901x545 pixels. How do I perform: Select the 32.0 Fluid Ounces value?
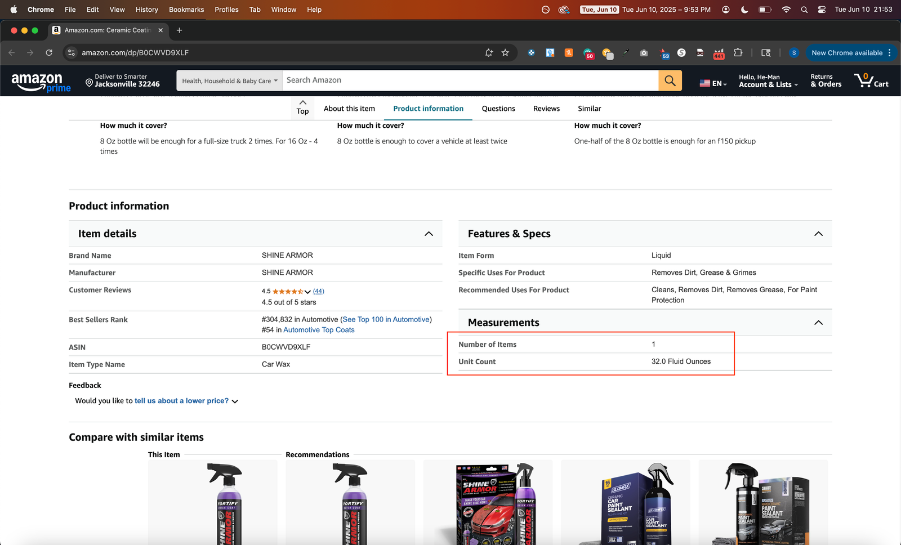[x=681, y=361]
